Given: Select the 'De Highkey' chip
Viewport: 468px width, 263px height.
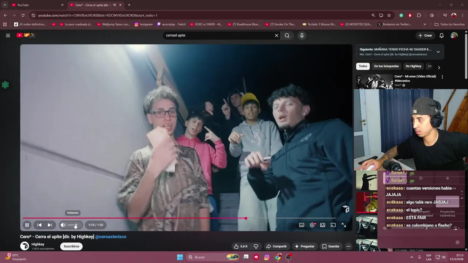Looking at the screenshot, I should pos(413,66).
